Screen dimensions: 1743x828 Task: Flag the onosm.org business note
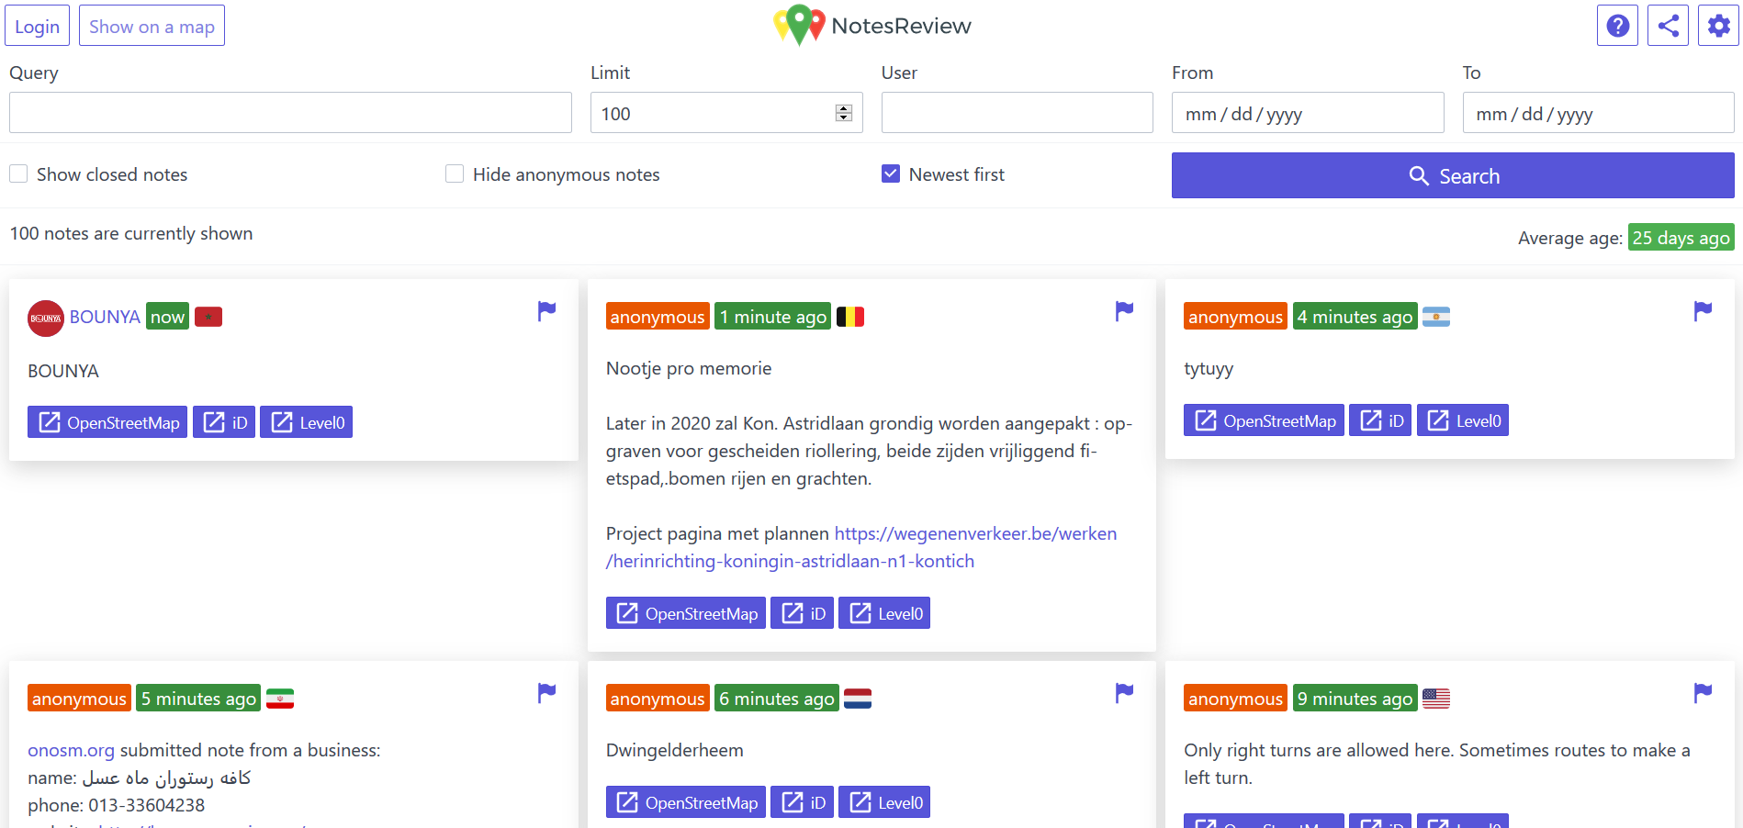point(546,693)
